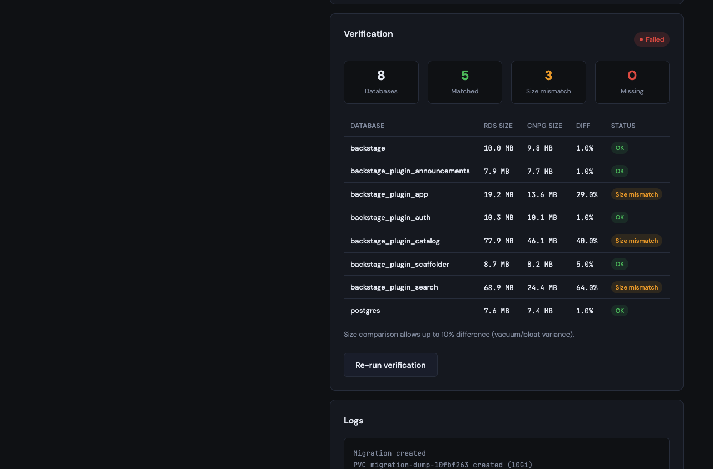Viewport: 713px width, 469px height.
Task: Click RDS size 19.2 MB value
Action: click(x=498, y=195)
